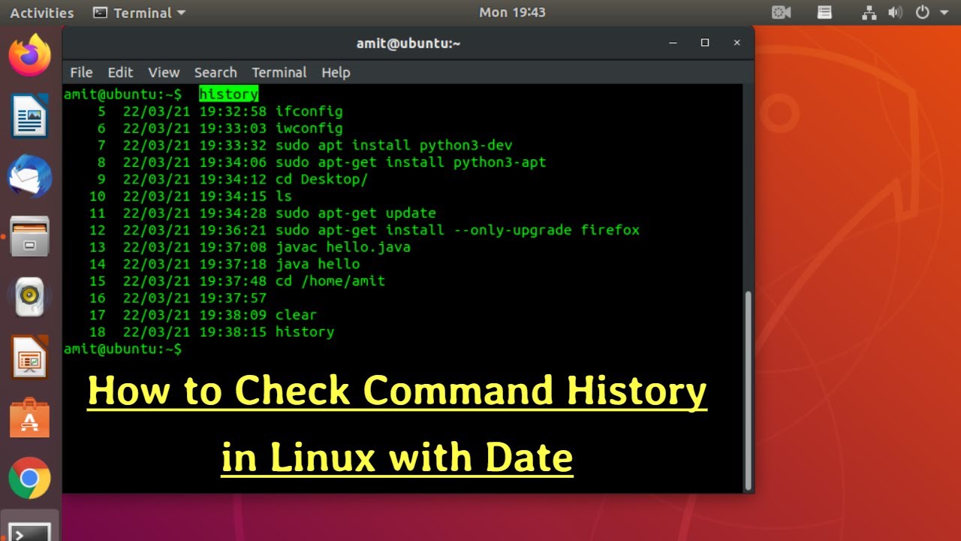Click the 'clear' history entry
961x541 pixels.
tap(296, 315)
